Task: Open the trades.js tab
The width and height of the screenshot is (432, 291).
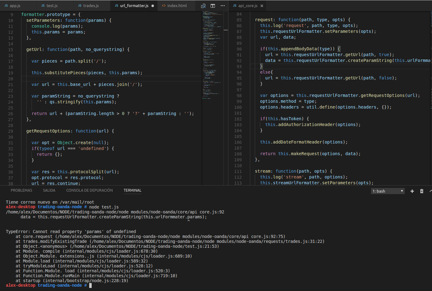Action: [x=88, y=6]
